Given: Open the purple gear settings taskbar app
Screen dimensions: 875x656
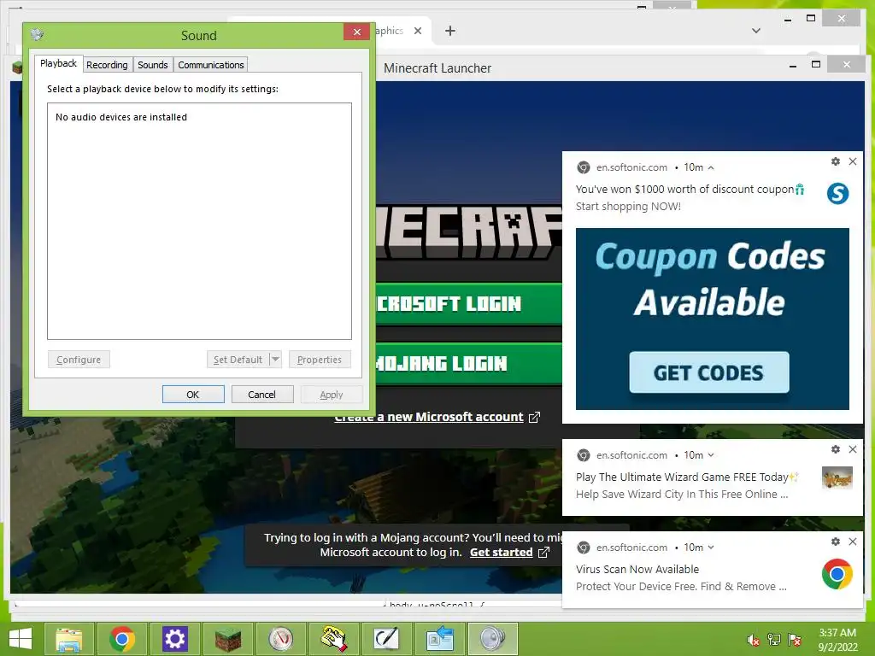Looking at the screenshot, I should (174, 639).
